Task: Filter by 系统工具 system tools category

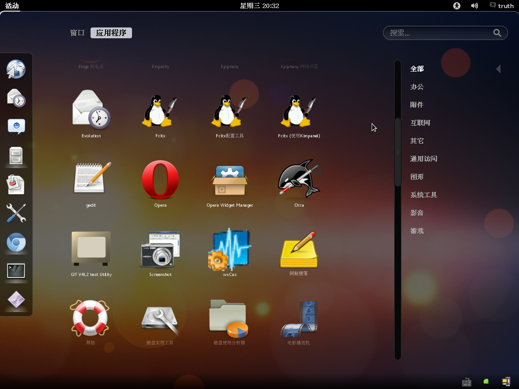Action: coord(423,195)
